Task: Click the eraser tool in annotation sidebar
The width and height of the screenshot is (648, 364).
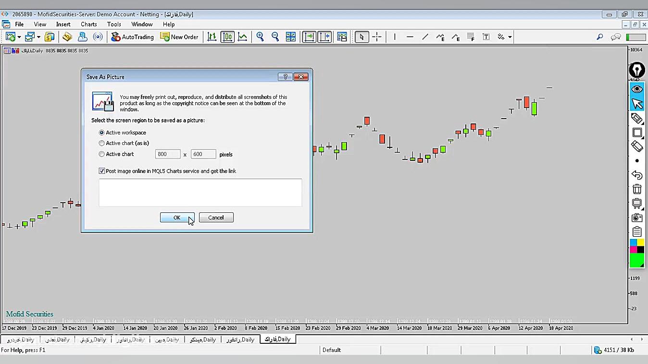Action: (x=637, y=146)
